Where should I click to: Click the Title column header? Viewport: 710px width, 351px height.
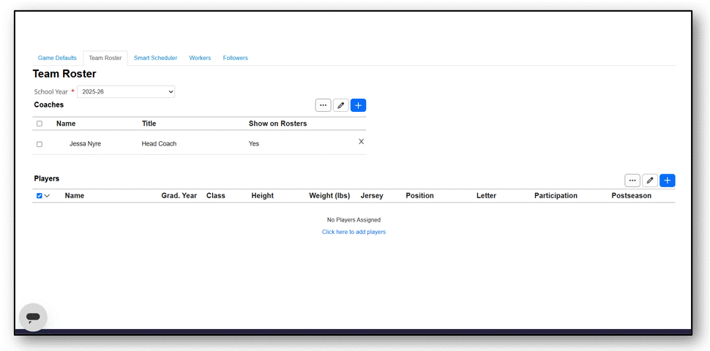pos(149,124)
